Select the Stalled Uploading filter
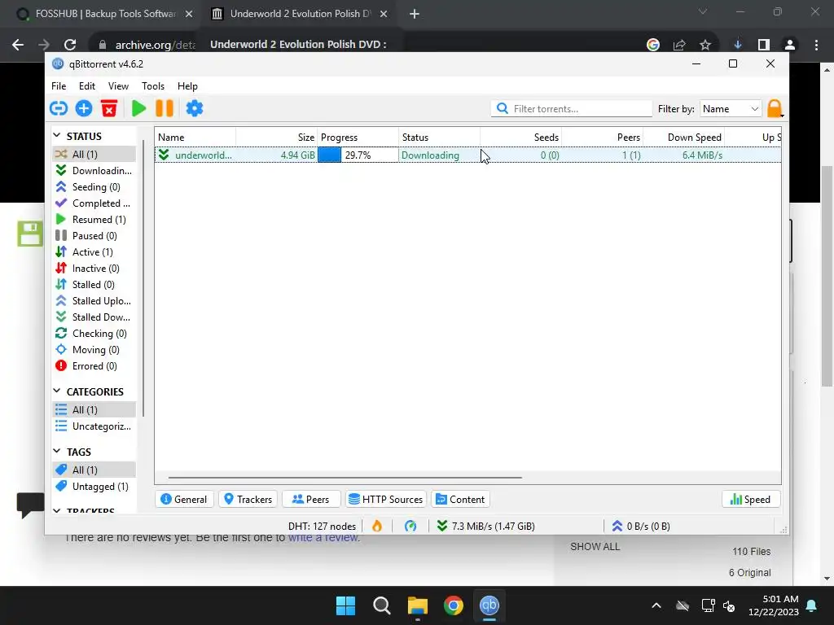 (94, 301)
